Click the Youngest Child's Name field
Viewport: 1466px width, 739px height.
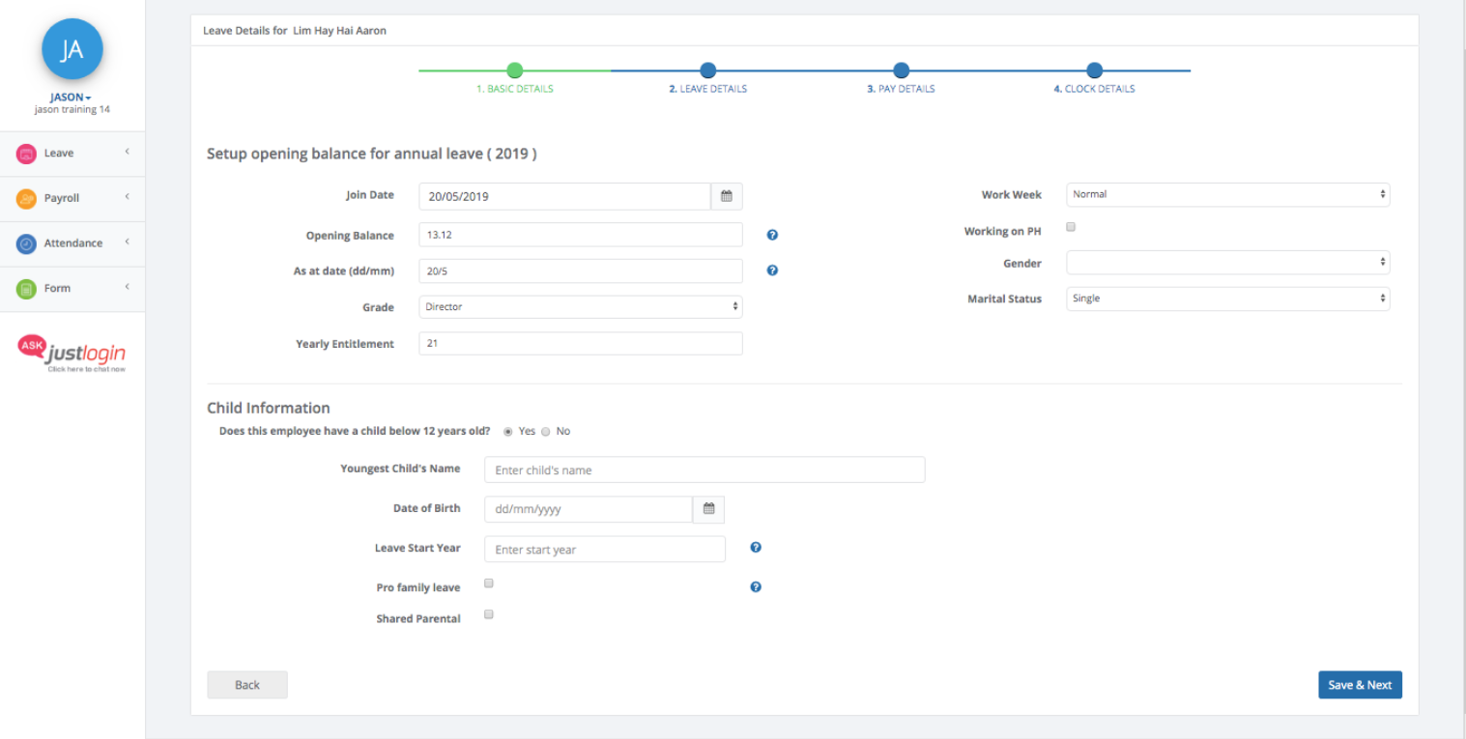tap(704, 469)
